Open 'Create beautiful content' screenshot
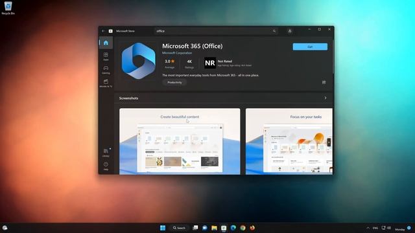The width and height of the screenshot is (415, 233). [180, 141]
